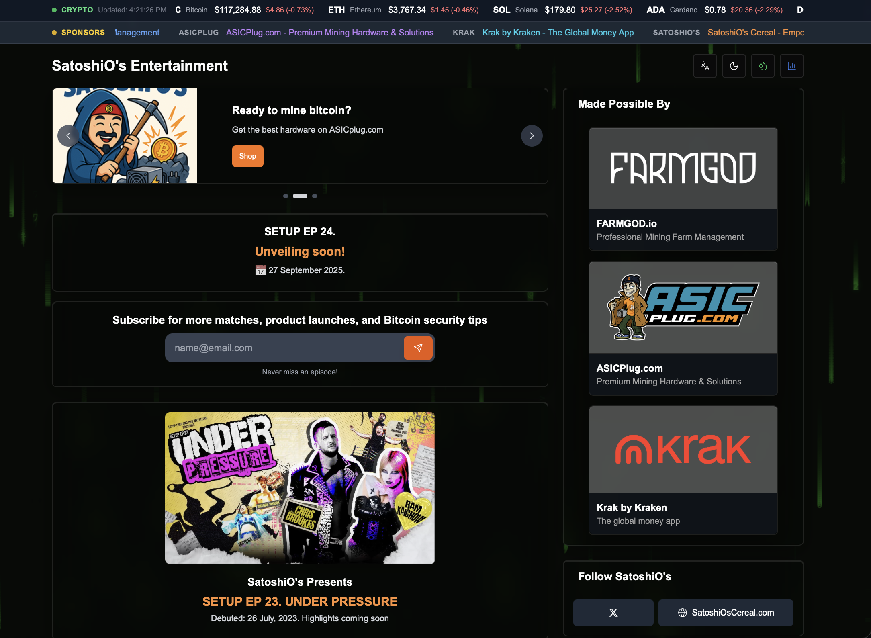871x638 pixels.
Task: Open the Under Pressure event poster
Action: (x=300, y=488)
